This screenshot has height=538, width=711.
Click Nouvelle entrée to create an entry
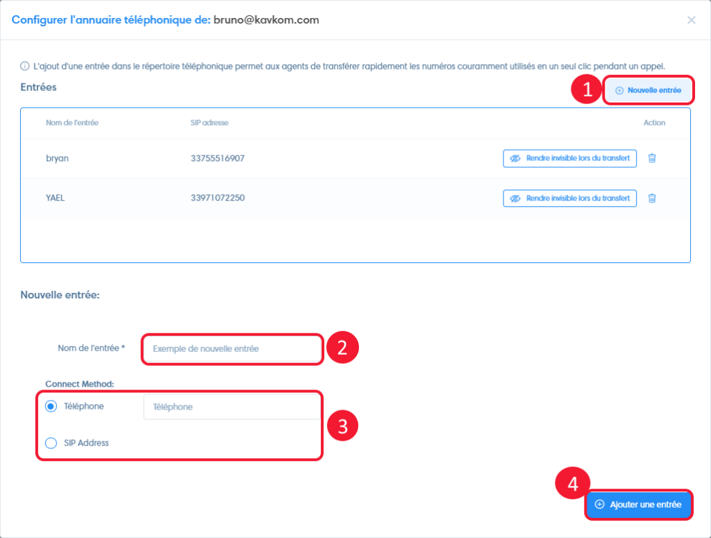pyautogui.click(x=648, y=89)
